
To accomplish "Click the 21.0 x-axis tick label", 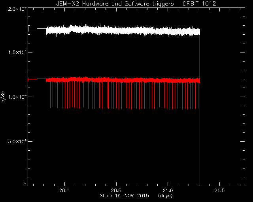I will pos(168,191).
